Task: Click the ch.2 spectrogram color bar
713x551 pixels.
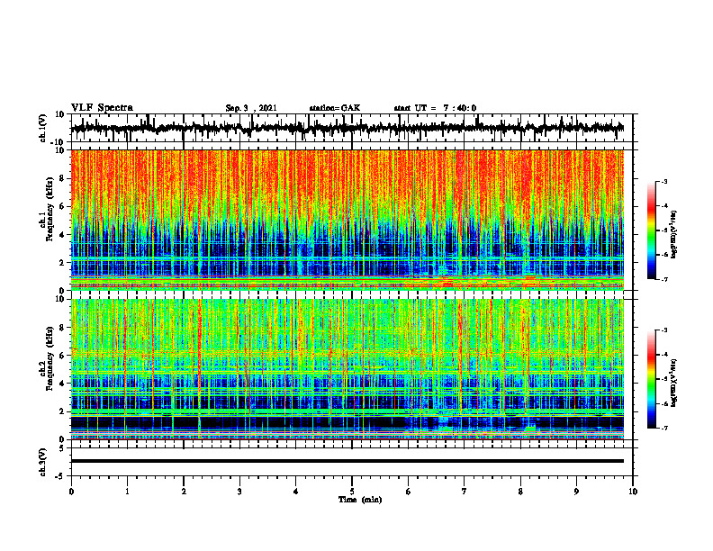Action: pyautogui.click(x=651, y=379)
